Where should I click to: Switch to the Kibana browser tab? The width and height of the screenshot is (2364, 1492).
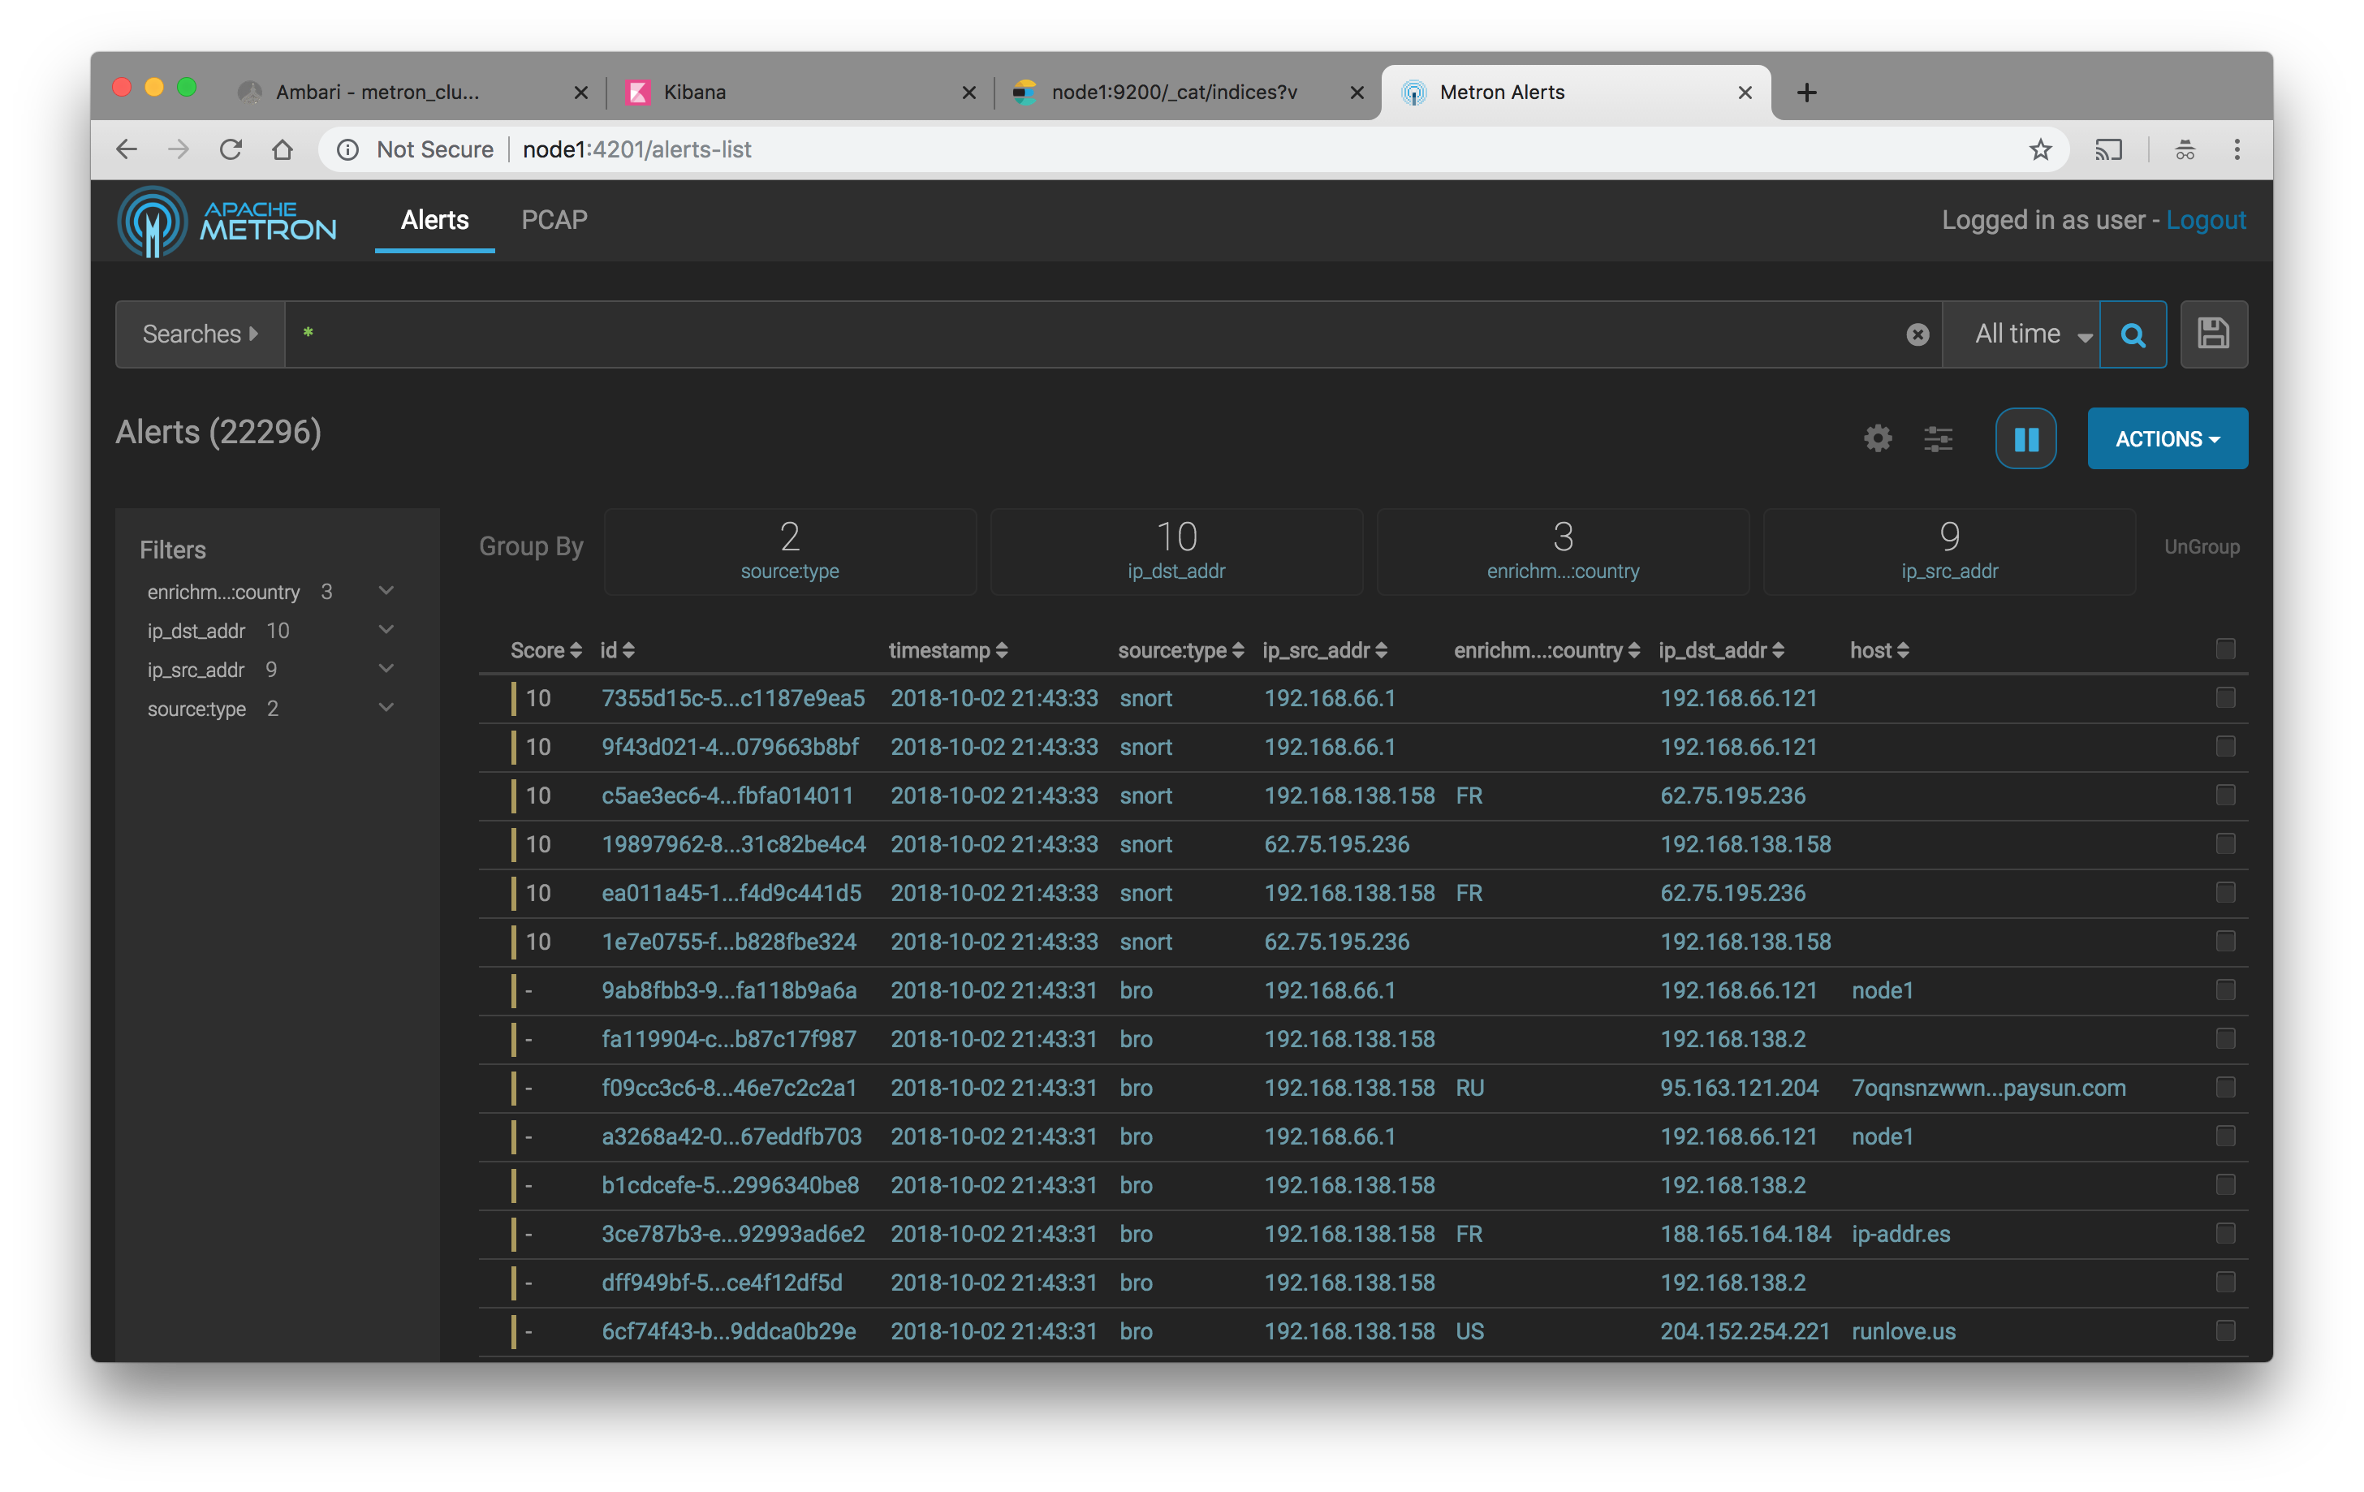[694, 93]
